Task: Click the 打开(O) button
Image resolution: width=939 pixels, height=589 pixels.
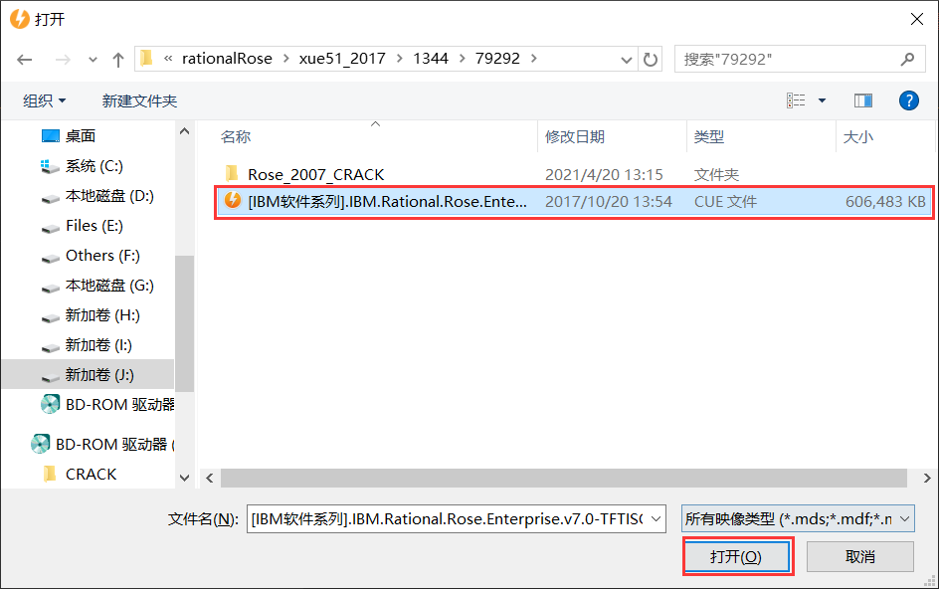Action: pyautogui.click(x=737, y=556)
